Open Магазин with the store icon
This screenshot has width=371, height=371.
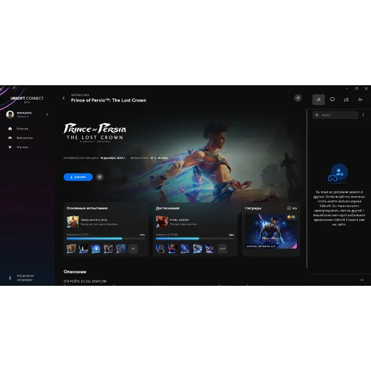[x=10, y=147]
